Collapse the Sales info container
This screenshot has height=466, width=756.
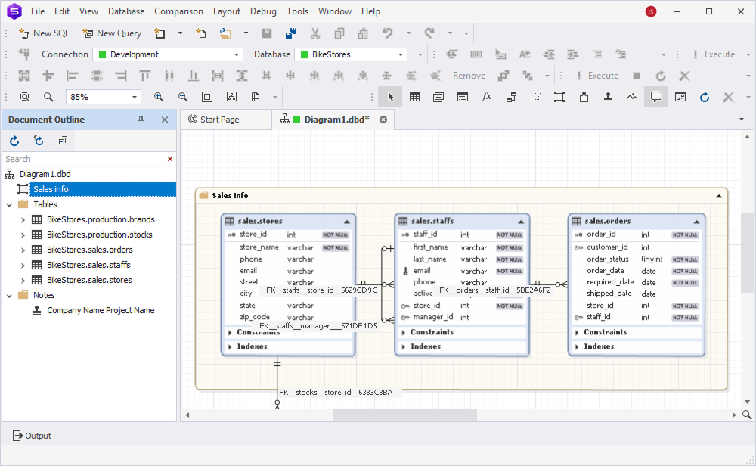pyautogui.click(x=719, y=196)
